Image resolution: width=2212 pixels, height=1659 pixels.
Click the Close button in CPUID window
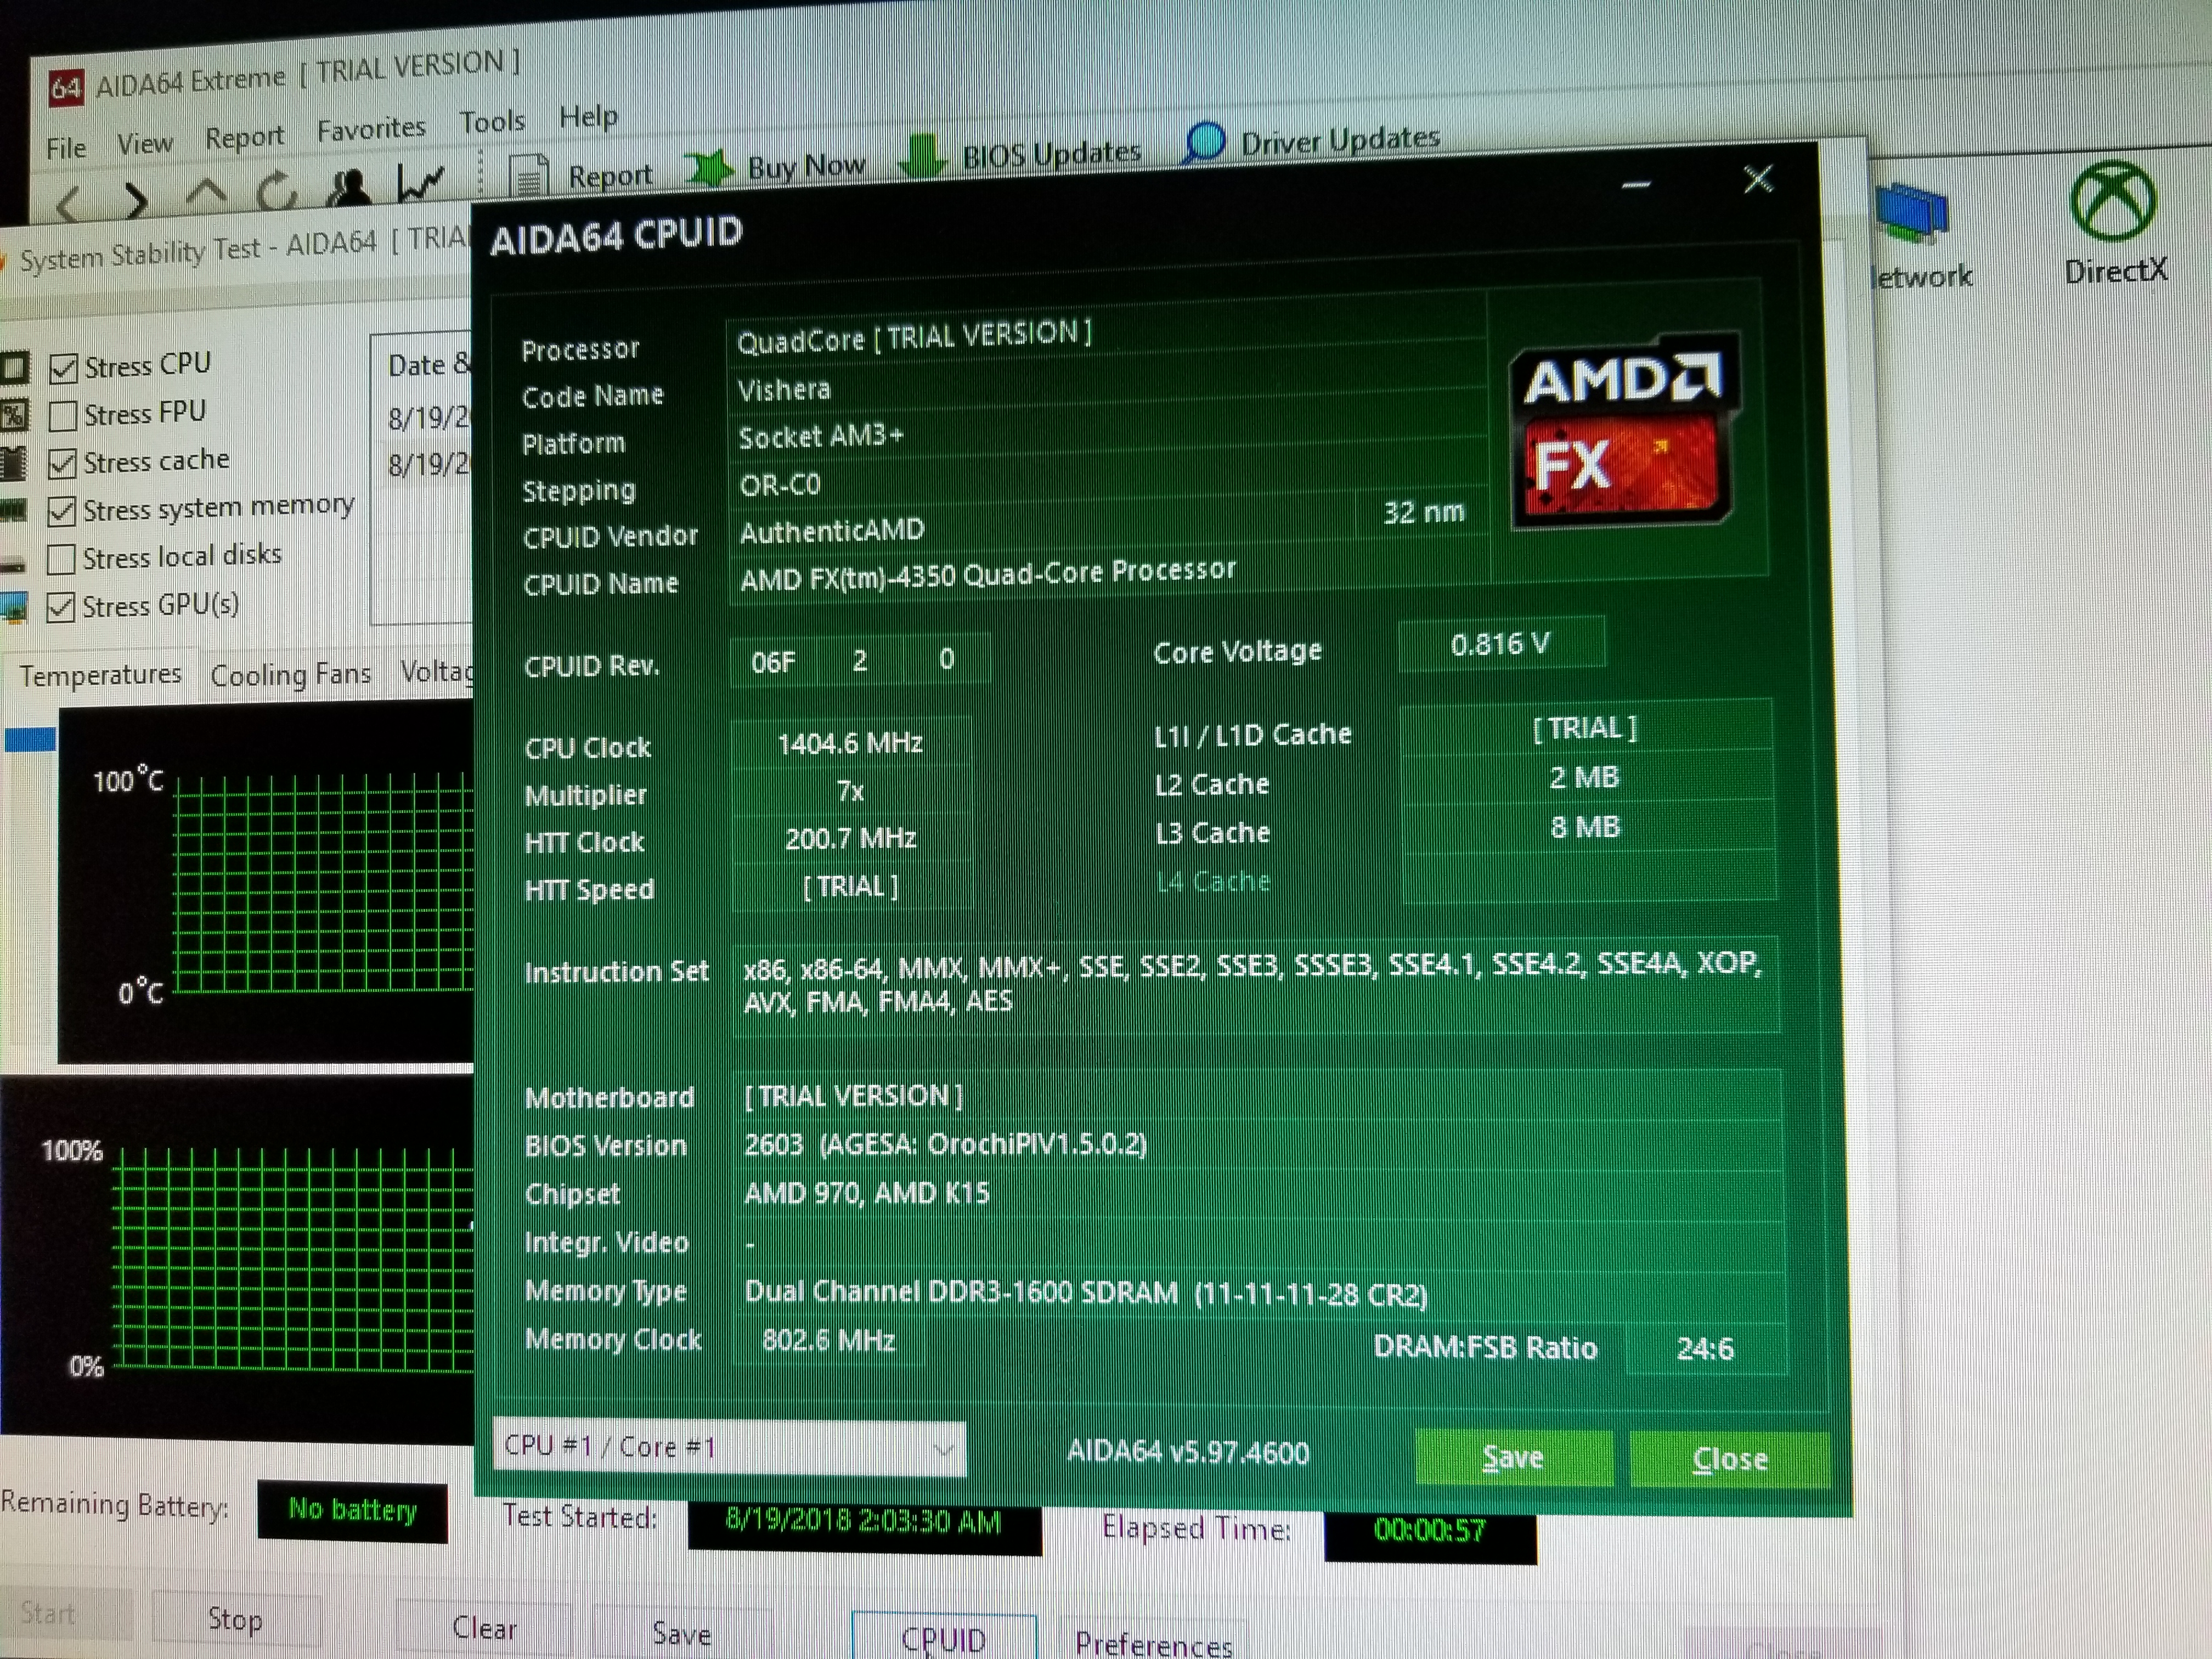point(1730,1459)
